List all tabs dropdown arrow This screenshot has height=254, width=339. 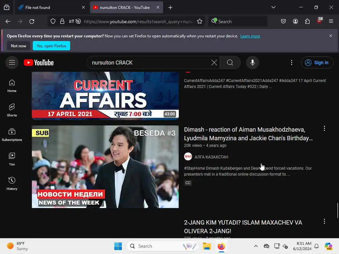(x=273, y=8)
